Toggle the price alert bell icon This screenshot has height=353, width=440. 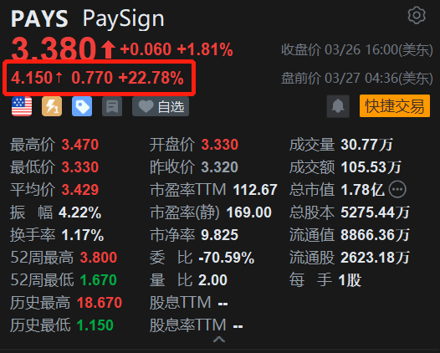pyautogui.click(x=338, y=106)
